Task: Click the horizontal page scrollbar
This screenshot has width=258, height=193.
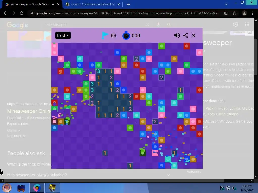Action: (114, 181)
